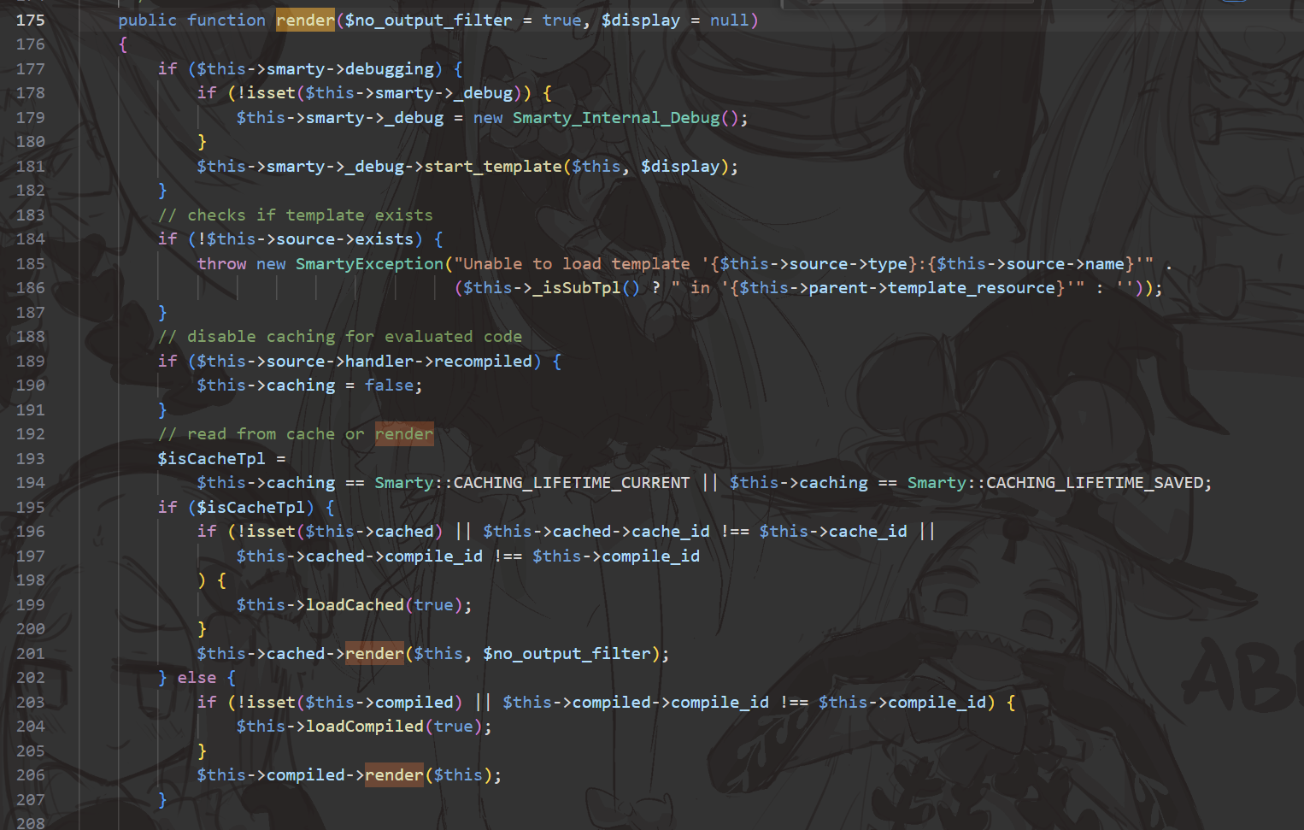The height and width of the screenshot is (830, 1304).
Task: Click the else keyword on line 202
Action: coord(197,677)
